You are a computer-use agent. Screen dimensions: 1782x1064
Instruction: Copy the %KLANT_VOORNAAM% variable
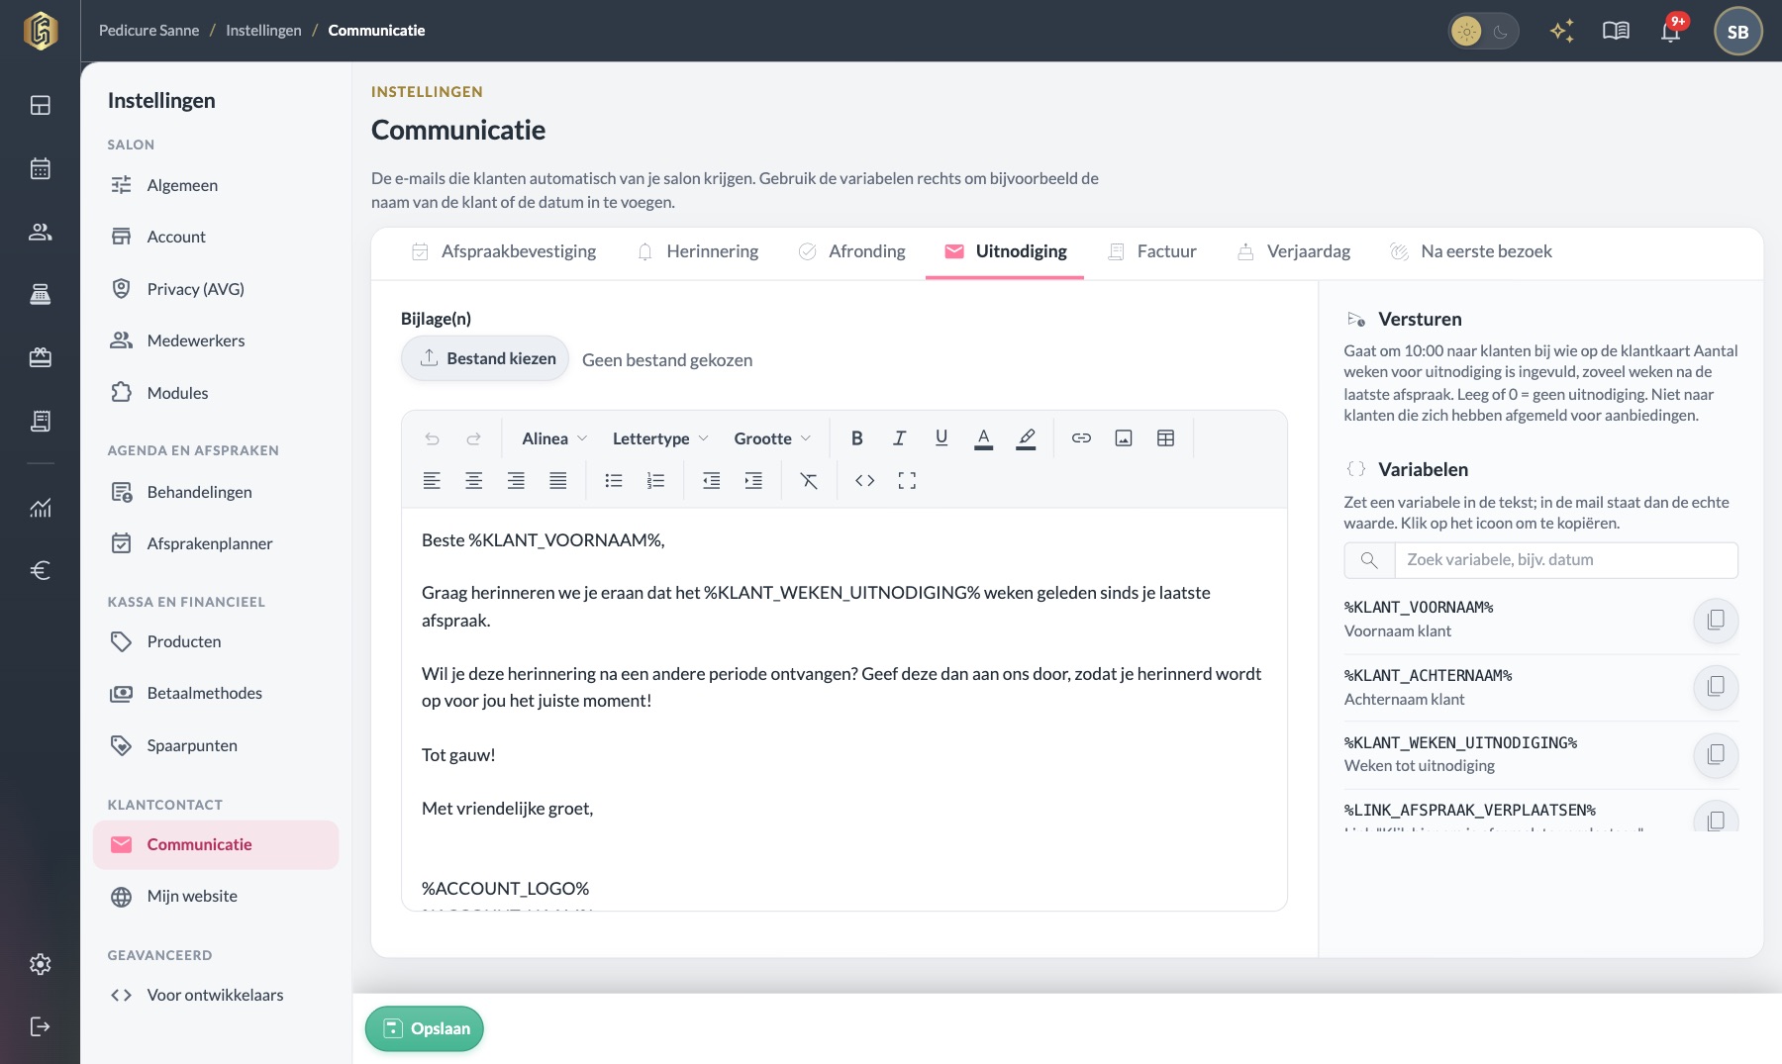click(1716, 620)
